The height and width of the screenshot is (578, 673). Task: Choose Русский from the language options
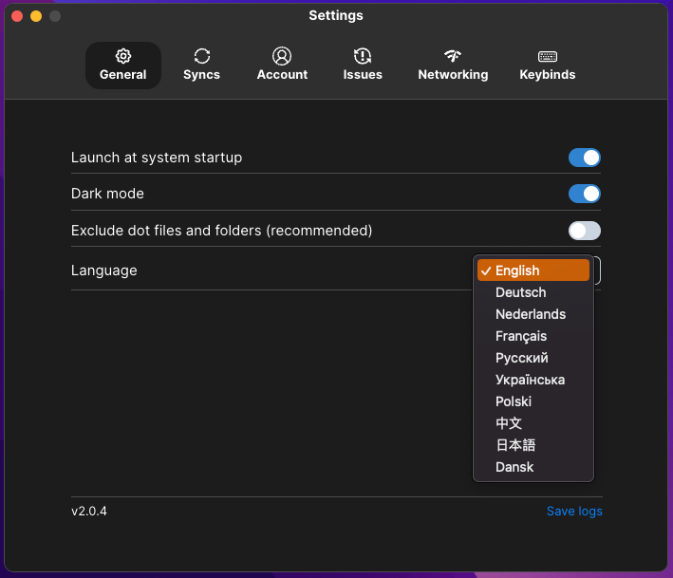point(533,358)
